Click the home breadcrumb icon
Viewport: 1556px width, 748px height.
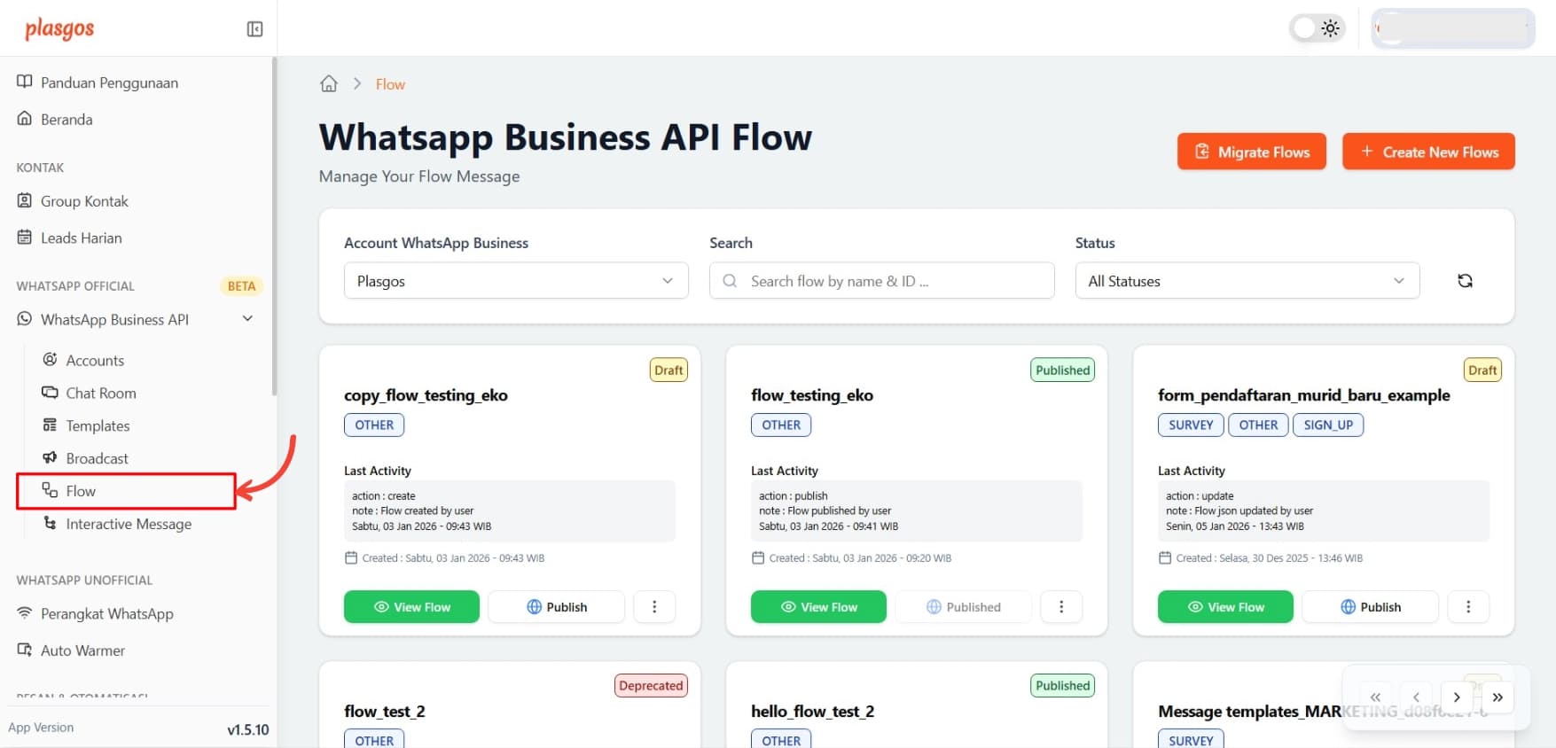(329, 84)
